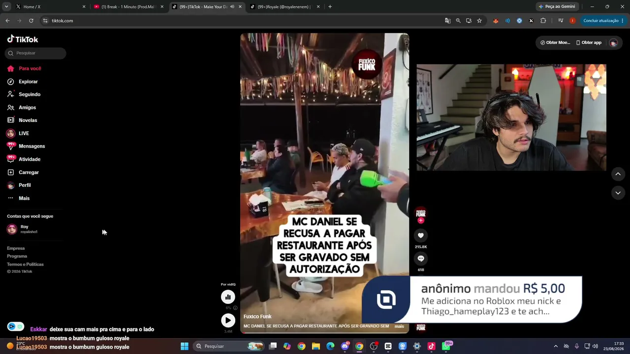
Task: Toggle the stream chat overlay switch
Action: coord(15,326)
